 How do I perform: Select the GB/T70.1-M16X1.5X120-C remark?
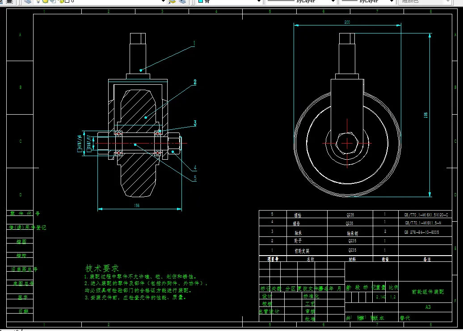[426, 215]
